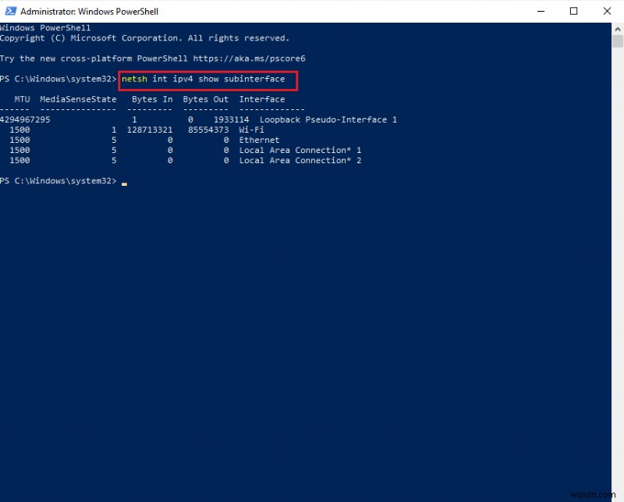Minimize the PowerShell window
Viewport: 624px width, 502px height.
tap(541, 11)
